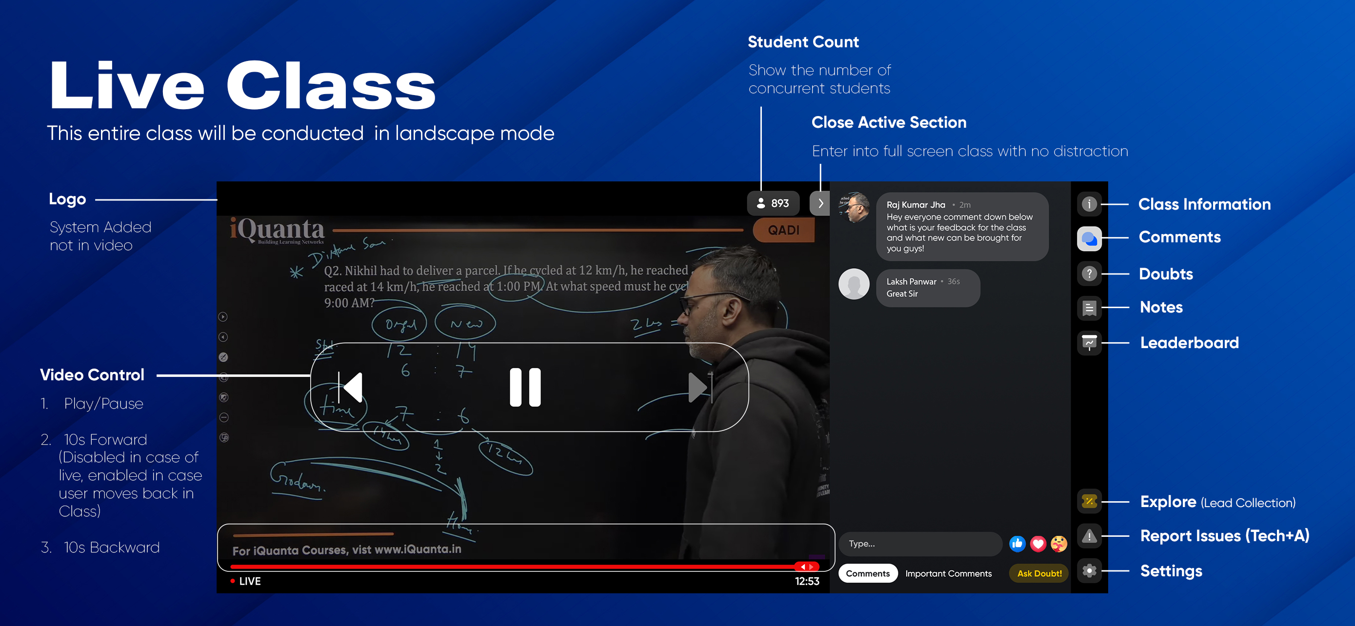Click the 'For iQuanta Courses' footer text
Image resolution: width=1355 pixels, height=626 pixels.
(x=347, y=549)
